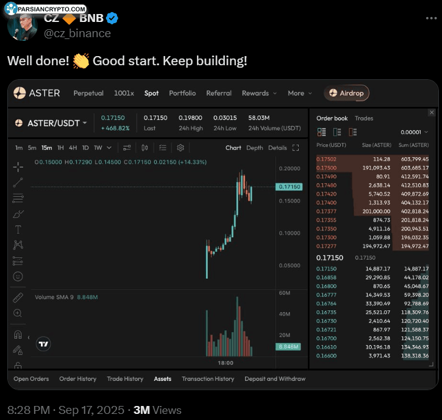Select the brush drawing tool
Image resolution: width=442 pixels, height=420 pixels.
tap(18, 214)
